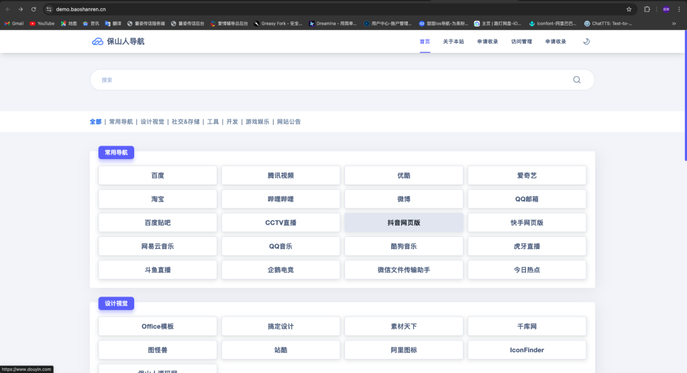Open the Dreamina bookmark
The width and height of the screenshot is (687, 373).
tap(333, 23)
